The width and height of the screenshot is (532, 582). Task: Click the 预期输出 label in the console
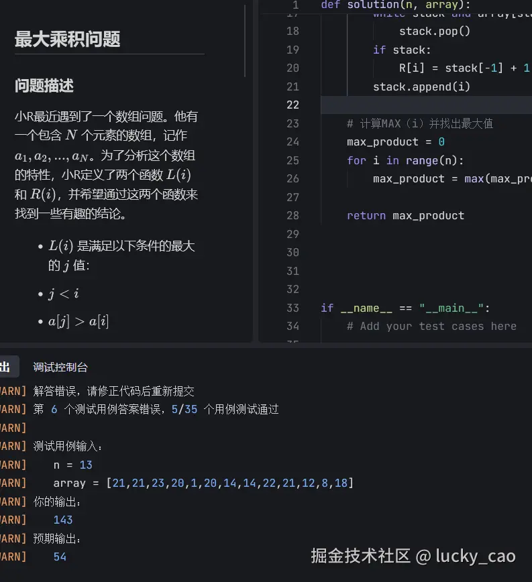(57, 538)
